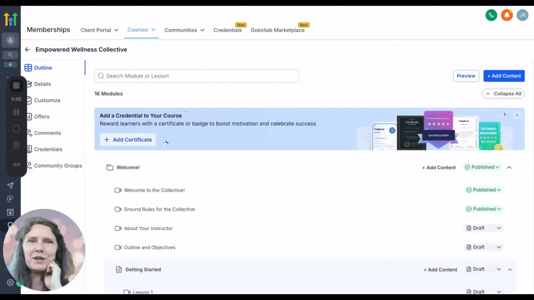Click the account switcher icon in left sidebar
534x300 pixels.
pyautogui.click(x=10, y=41)
